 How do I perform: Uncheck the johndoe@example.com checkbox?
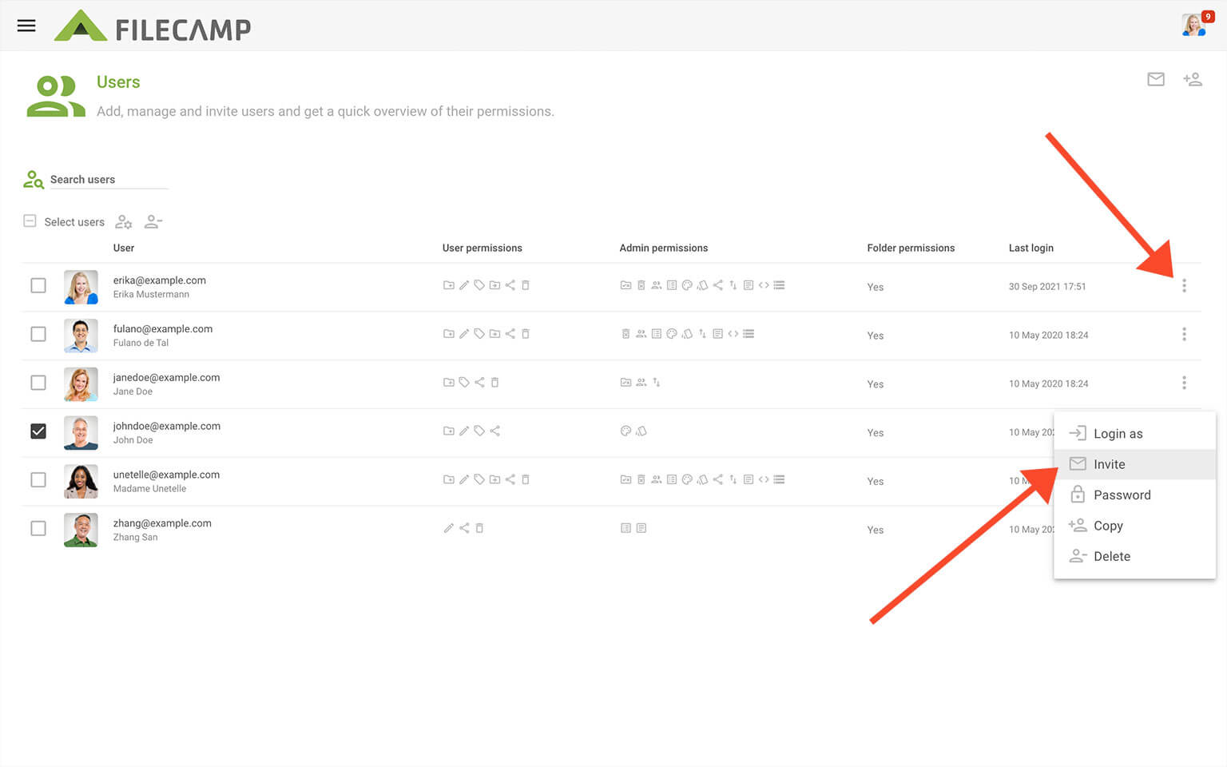(38, 431)
